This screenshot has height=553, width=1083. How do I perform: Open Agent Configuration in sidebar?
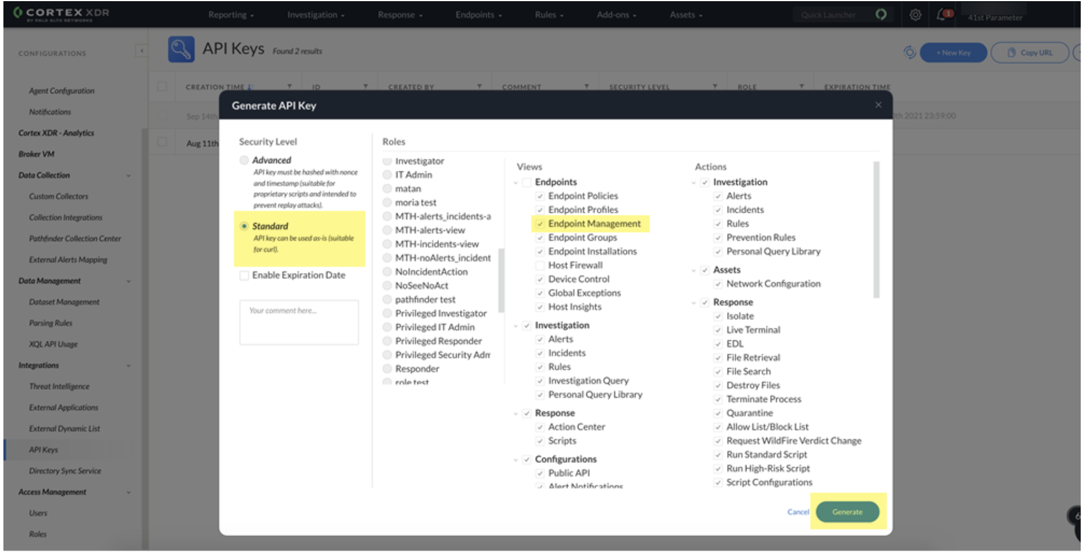click(61, 91)
